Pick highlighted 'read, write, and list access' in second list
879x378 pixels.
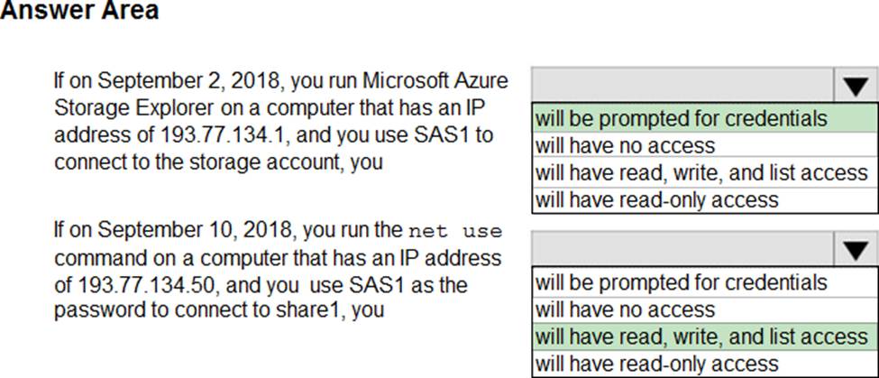[705, 336]
